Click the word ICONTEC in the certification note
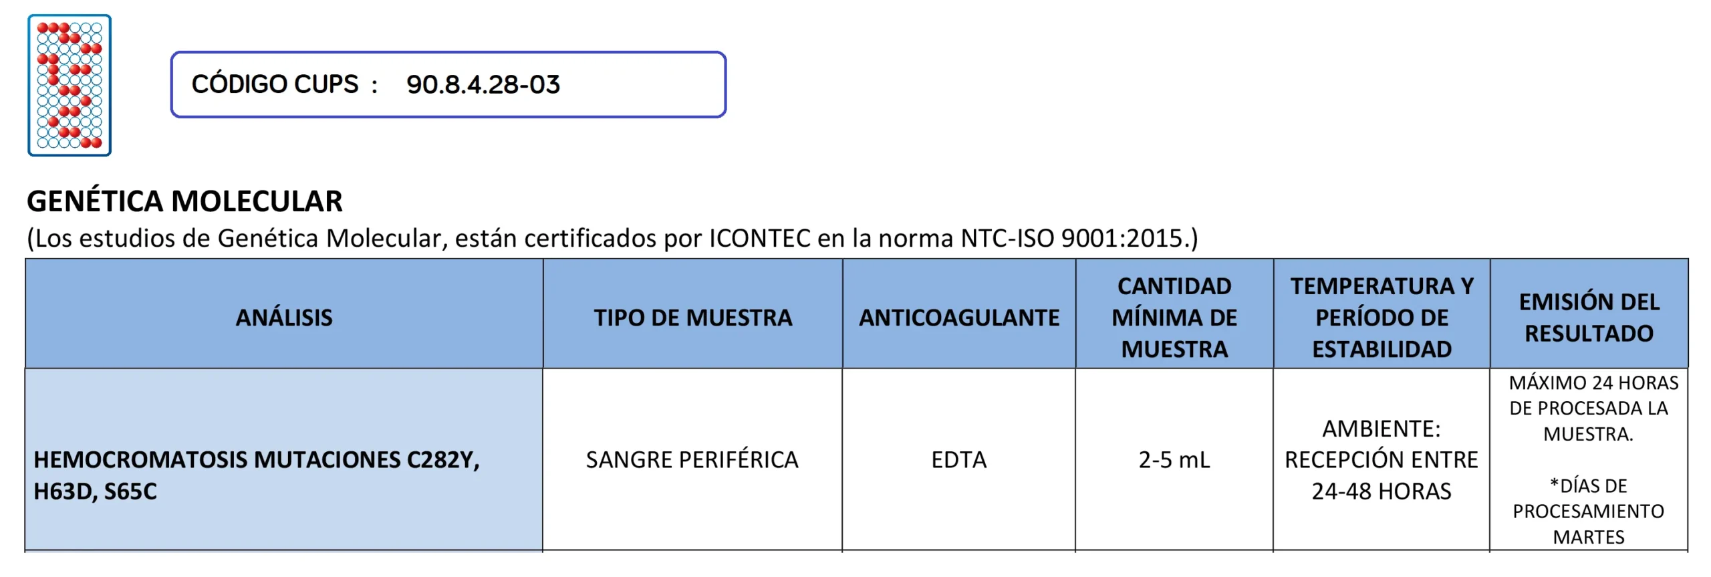 pyautogui.click(x=759, y=239)
